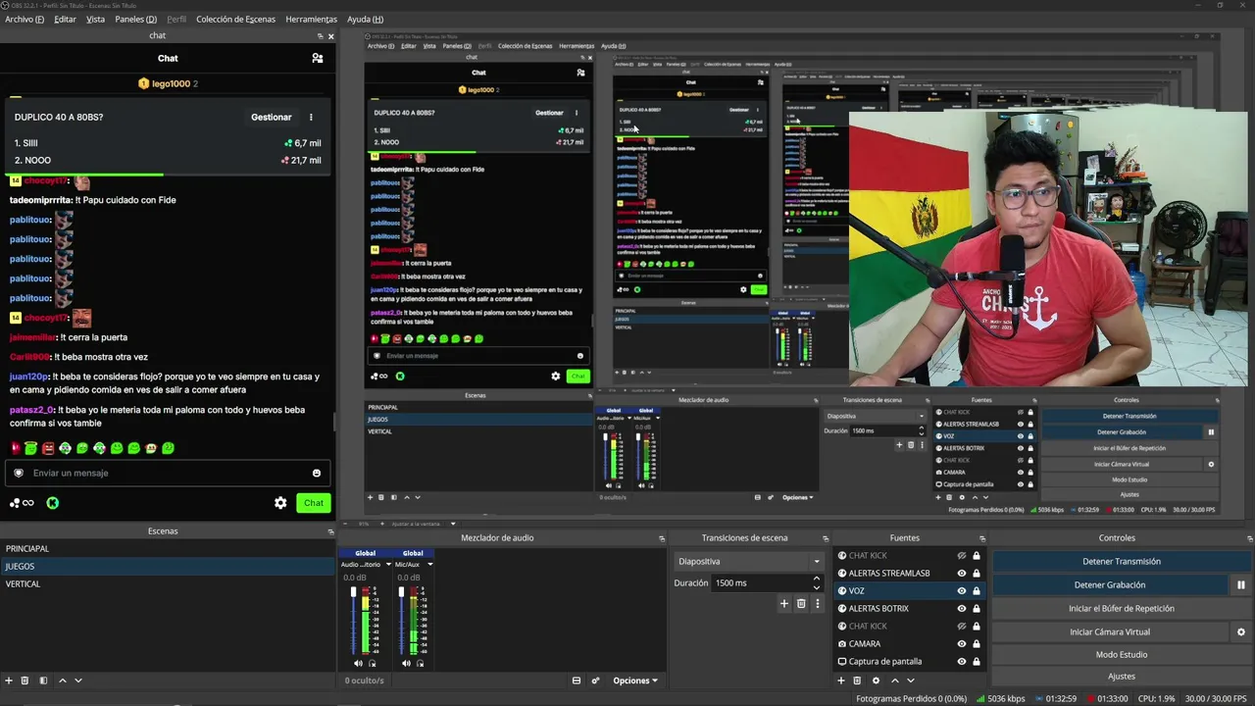Open the Paneles menu
1255x706 pixels.
135,20
